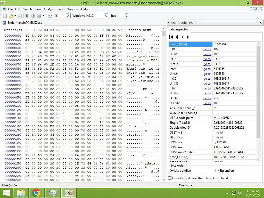The image size is (264, 198).
Task: Select the Binary (8 bit) row
Action: coord(212,44)
